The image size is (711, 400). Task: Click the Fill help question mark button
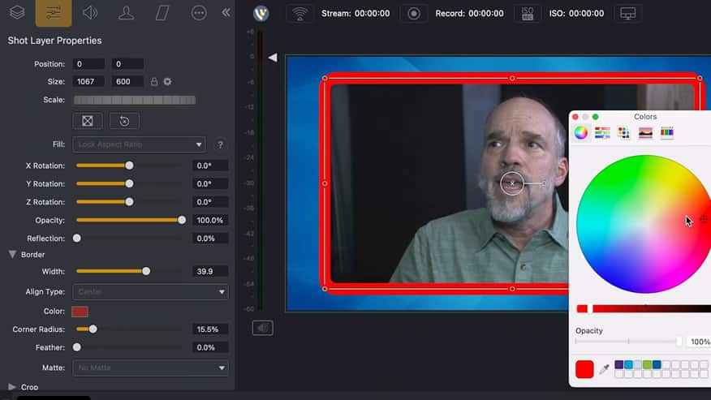point(220,144)
